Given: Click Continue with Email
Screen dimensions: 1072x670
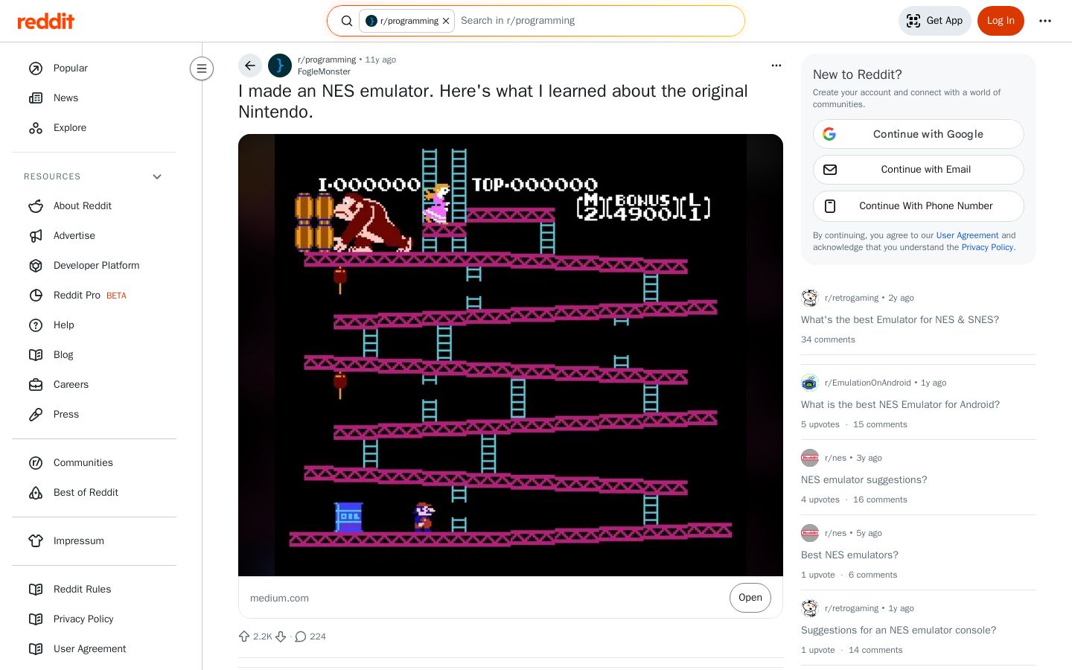Looking at the screenshot, I should tap(919, 170).
